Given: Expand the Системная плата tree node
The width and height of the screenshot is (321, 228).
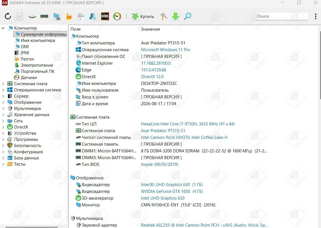Looking at the screenshot, I should pos(3,84).
